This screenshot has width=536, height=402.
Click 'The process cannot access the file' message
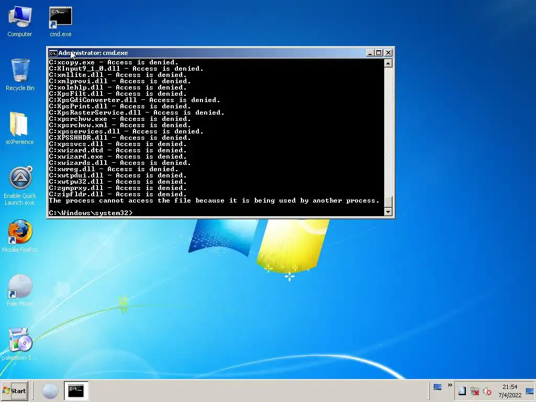coord(214,200)
